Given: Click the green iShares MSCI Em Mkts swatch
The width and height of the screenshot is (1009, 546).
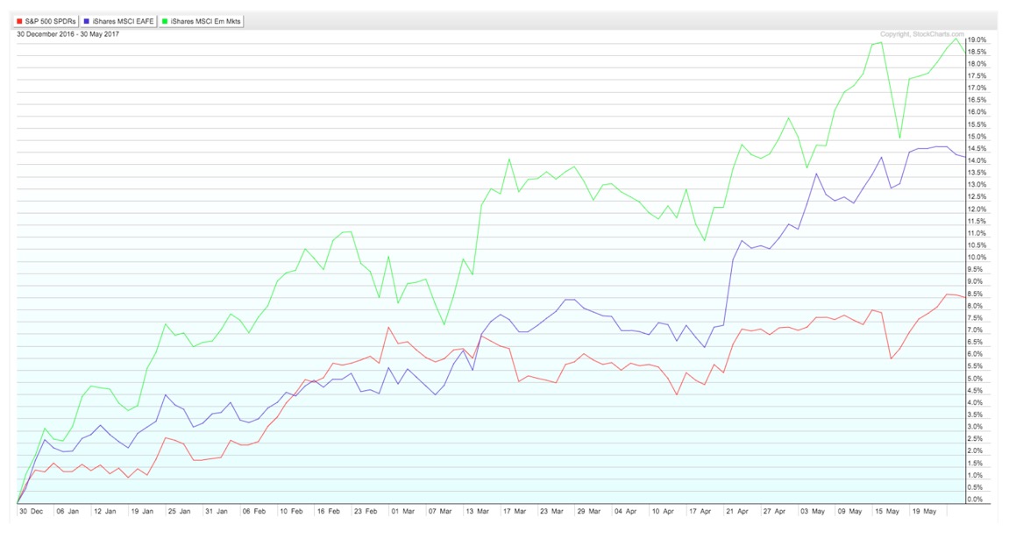Looking at the screenshot, I should [165, 21].
